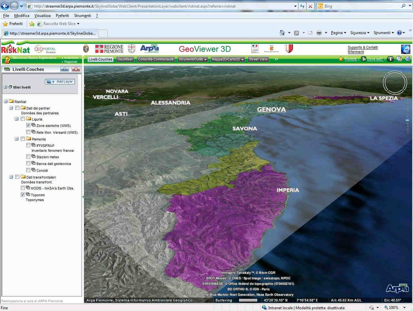Check the Piemonte folder checkbox
413x311 pixels.
[x=23, y=139]
